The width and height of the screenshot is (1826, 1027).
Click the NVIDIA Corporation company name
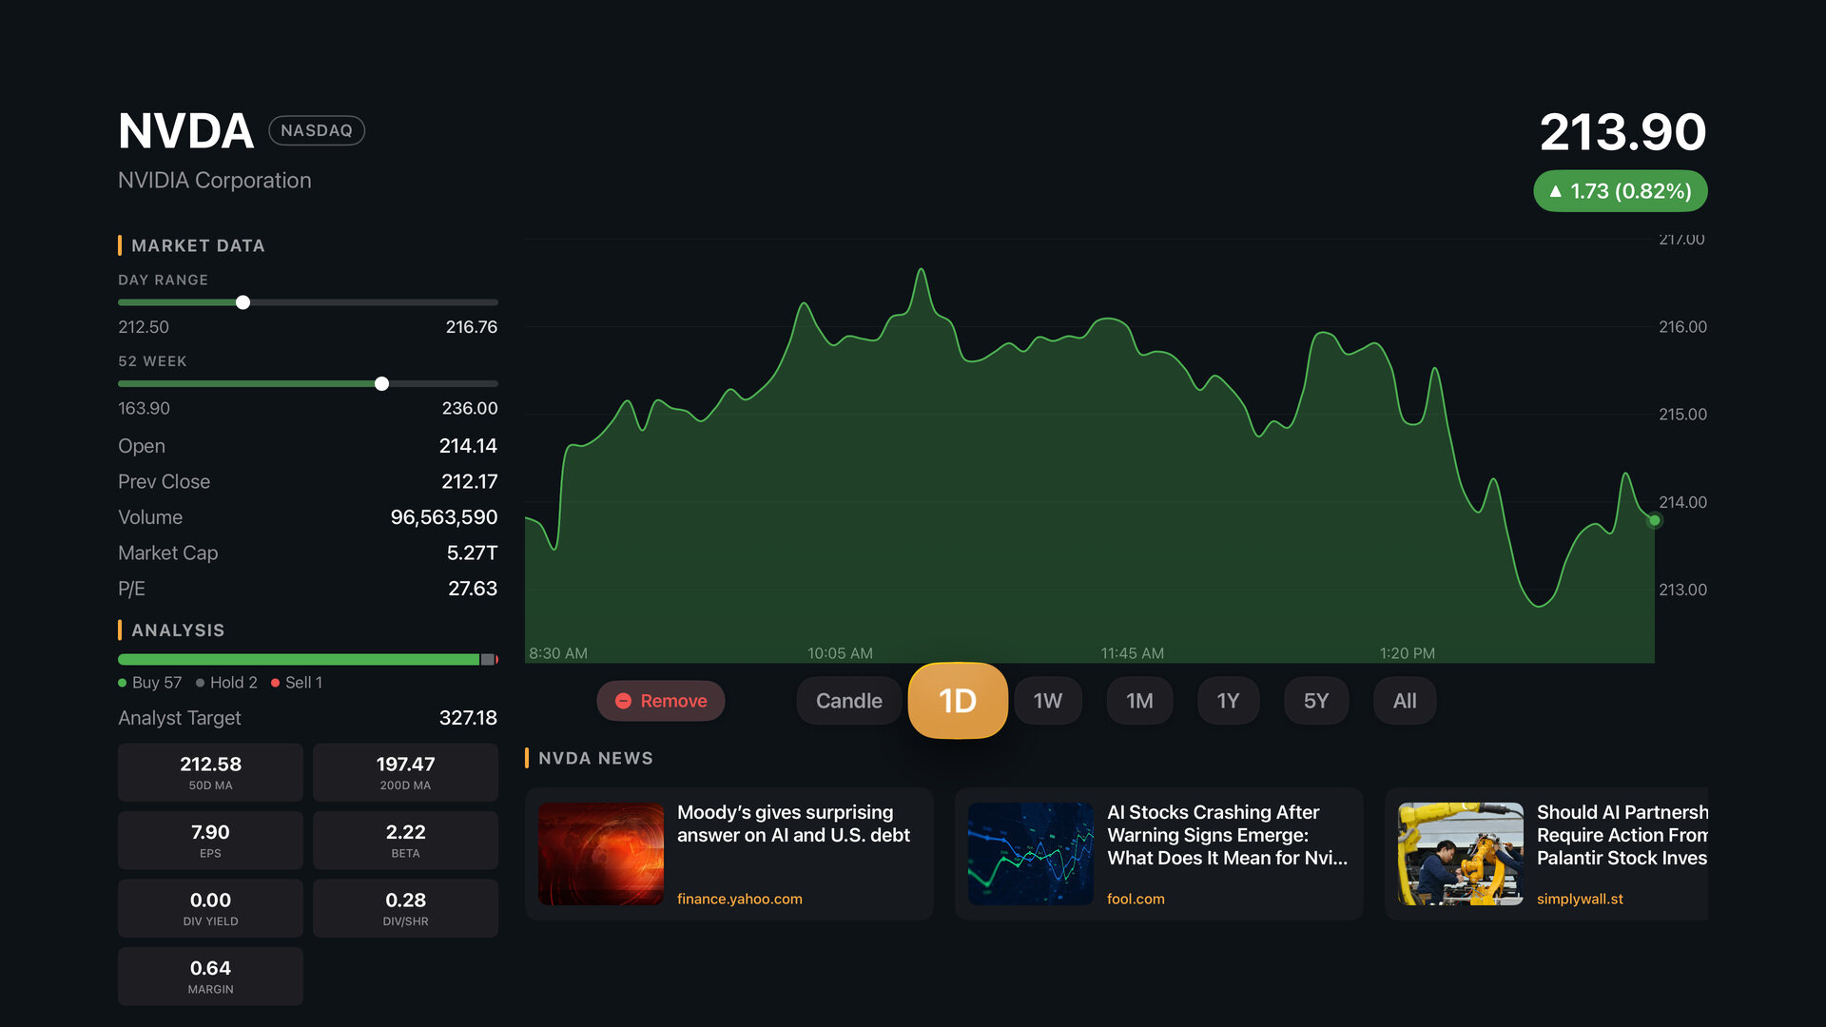pyautogui.click(x=214, y=181)
